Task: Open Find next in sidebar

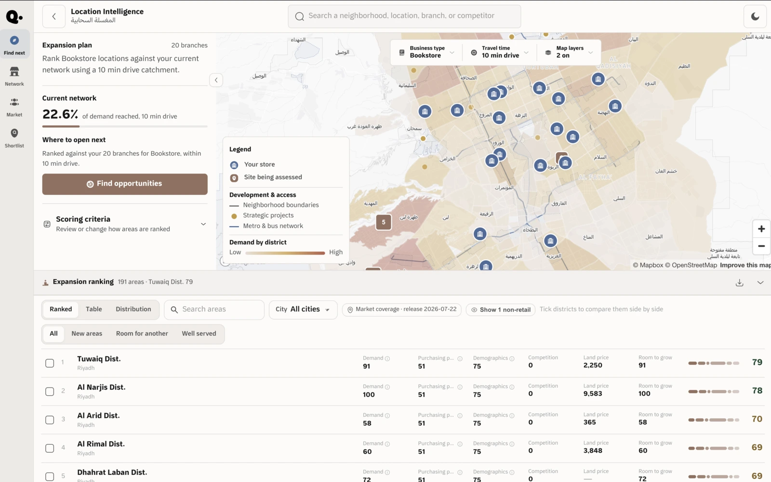Action: click(14, 45)
